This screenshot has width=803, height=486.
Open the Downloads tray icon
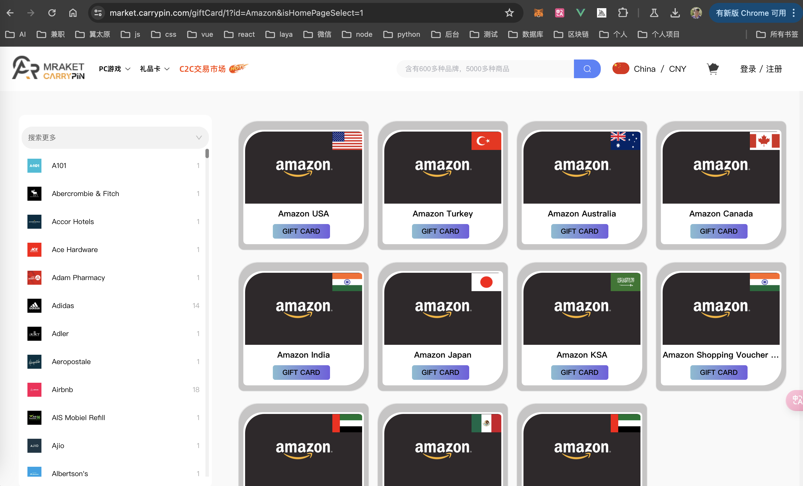click(x=675, y=13)
